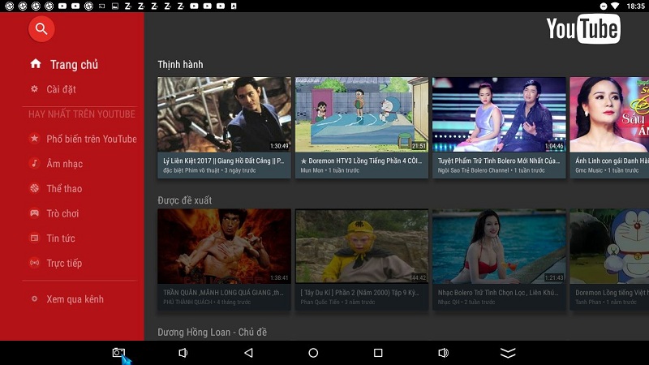Click the 18:35 clock in status bar
Image resolution: width=649 pixels, height=365 pixels.
(635, 6)
